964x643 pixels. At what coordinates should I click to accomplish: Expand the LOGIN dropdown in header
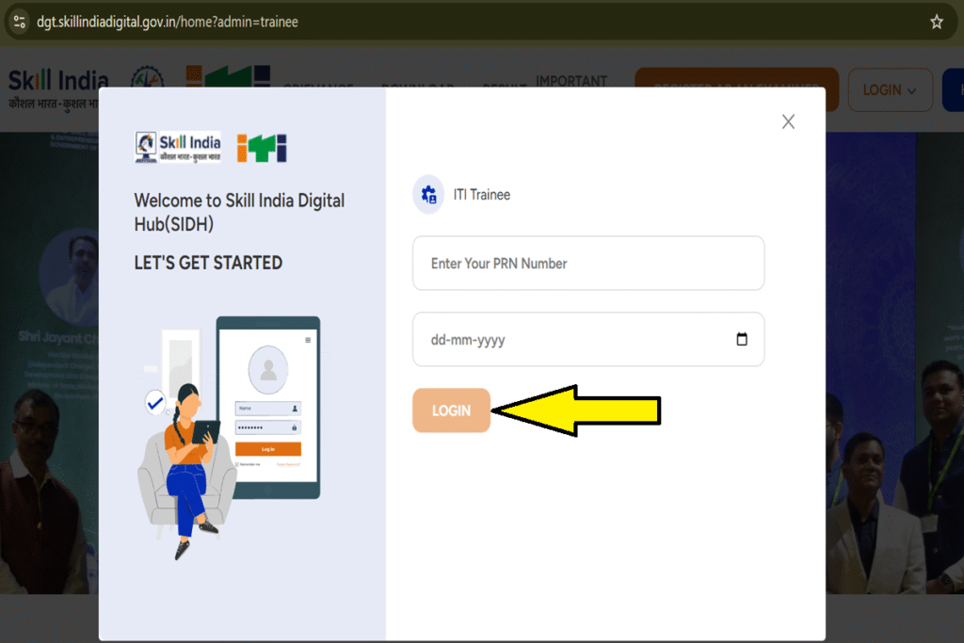pyautogui.click(x=890, y=90)
